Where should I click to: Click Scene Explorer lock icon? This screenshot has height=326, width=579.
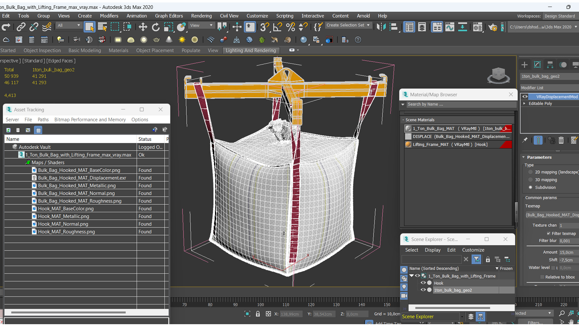(488, 259)
